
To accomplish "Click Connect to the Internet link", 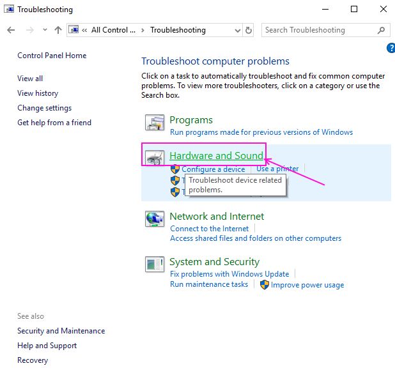I will 210,229.
